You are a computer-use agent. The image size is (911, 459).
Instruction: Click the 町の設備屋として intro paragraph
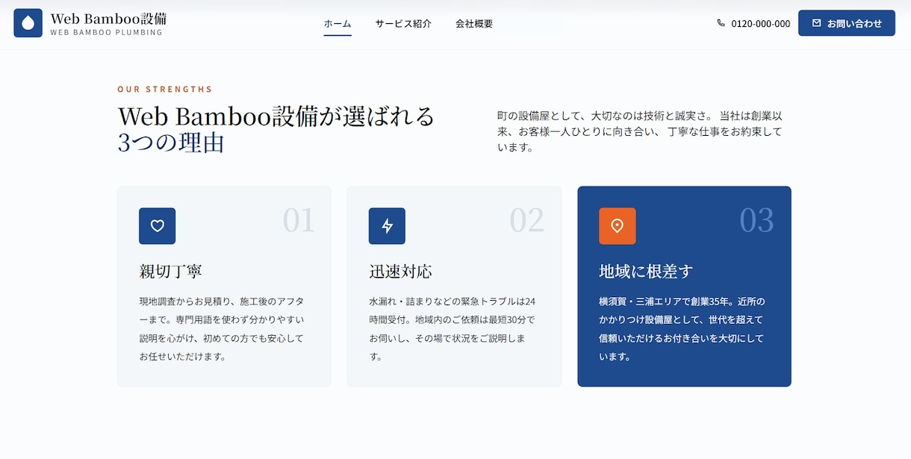pos(640,131)
